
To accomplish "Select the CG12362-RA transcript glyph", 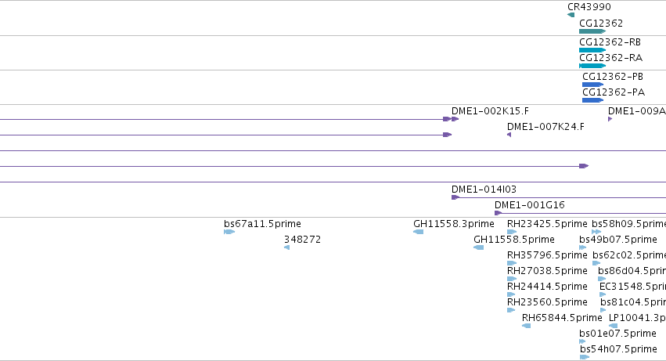I will click(x=592, y=66).
